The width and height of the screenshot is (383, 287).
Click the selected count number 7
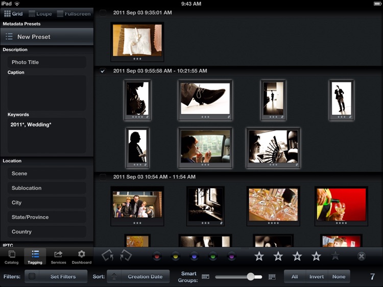click(372, 276)
